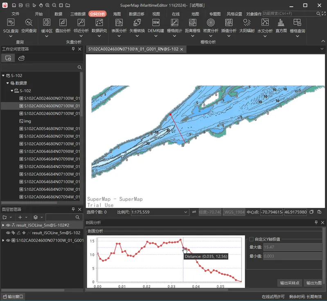
Task: Hide the S102CA0024600N07100W_01_G001 layer via eye icon
Action: tap(8, 240)
